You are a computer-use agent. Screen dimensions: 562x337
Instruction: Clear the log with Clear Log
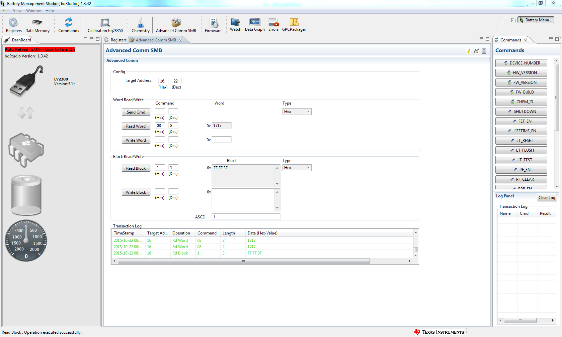click(x=547, y=198)
